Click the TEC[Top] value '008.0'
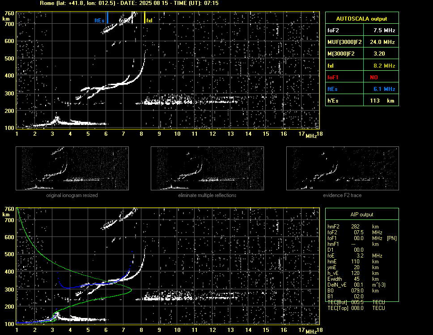433x335 pixels. [x=357, y=308]
